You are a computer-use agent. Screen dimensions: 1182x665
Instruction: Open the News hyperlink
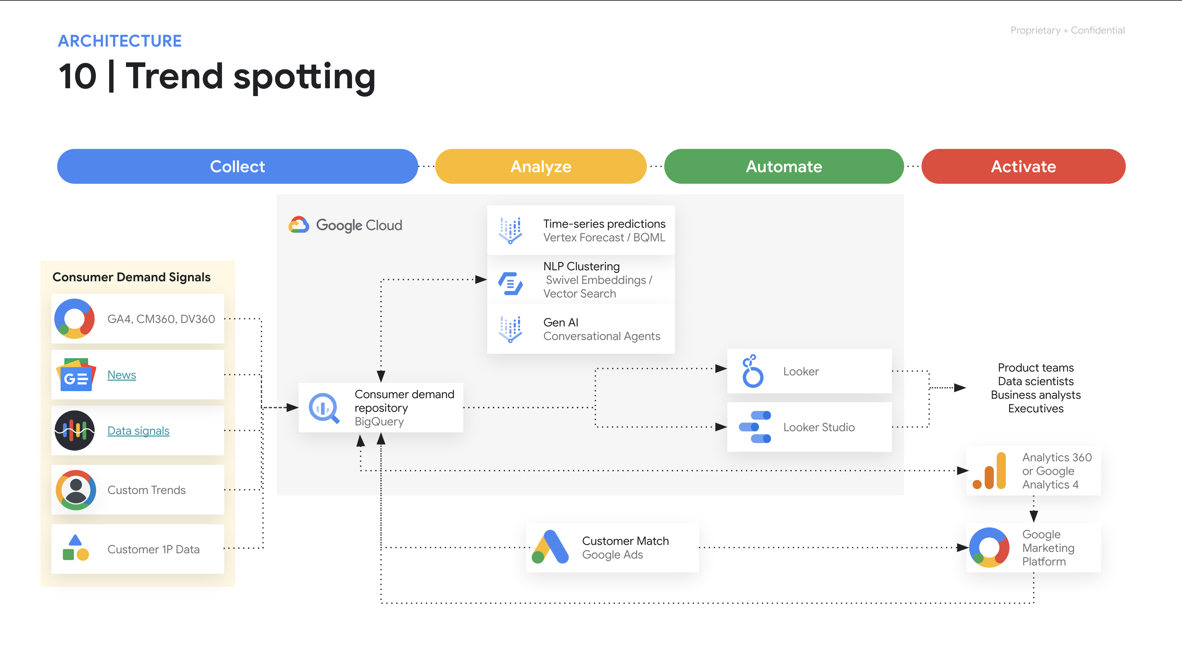point(122,375)
